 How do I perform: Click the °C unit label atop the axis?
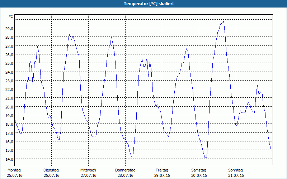click(x=11, y=16)
